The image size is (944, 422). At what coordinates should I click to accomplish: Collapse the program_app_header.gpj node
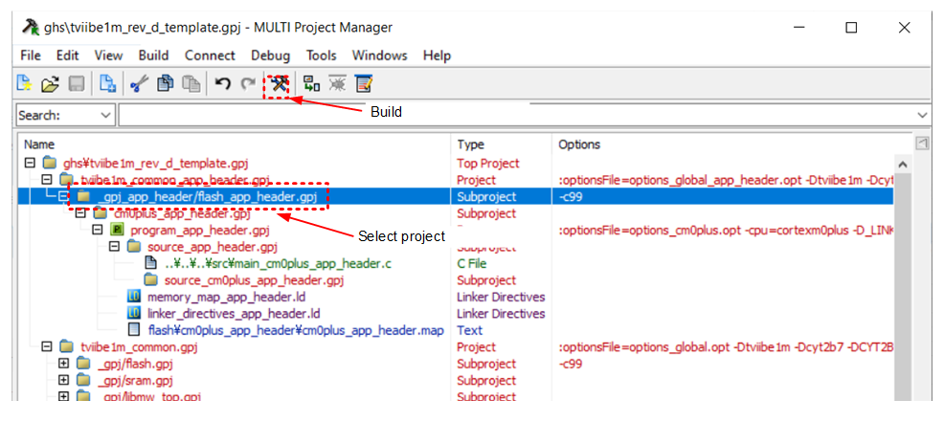click(98, 230)
